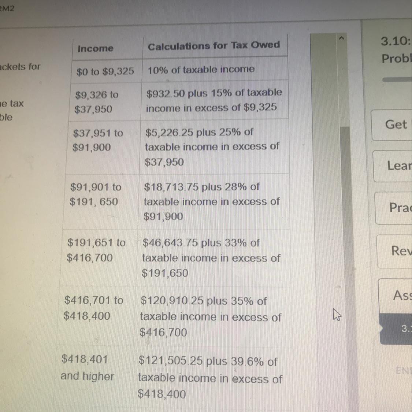Open the Lear… sidebar button

[x=393, y=166]
